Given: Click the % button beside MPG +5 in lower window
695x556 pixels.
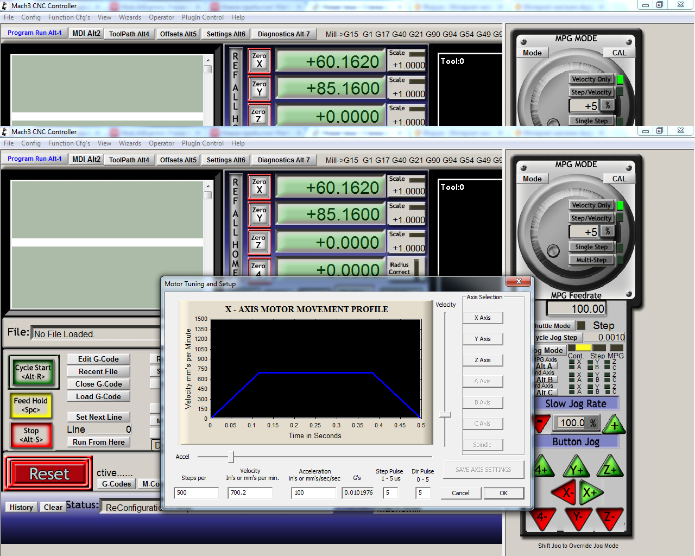Looking at the screenshot, I should click(x=608, y=231).
